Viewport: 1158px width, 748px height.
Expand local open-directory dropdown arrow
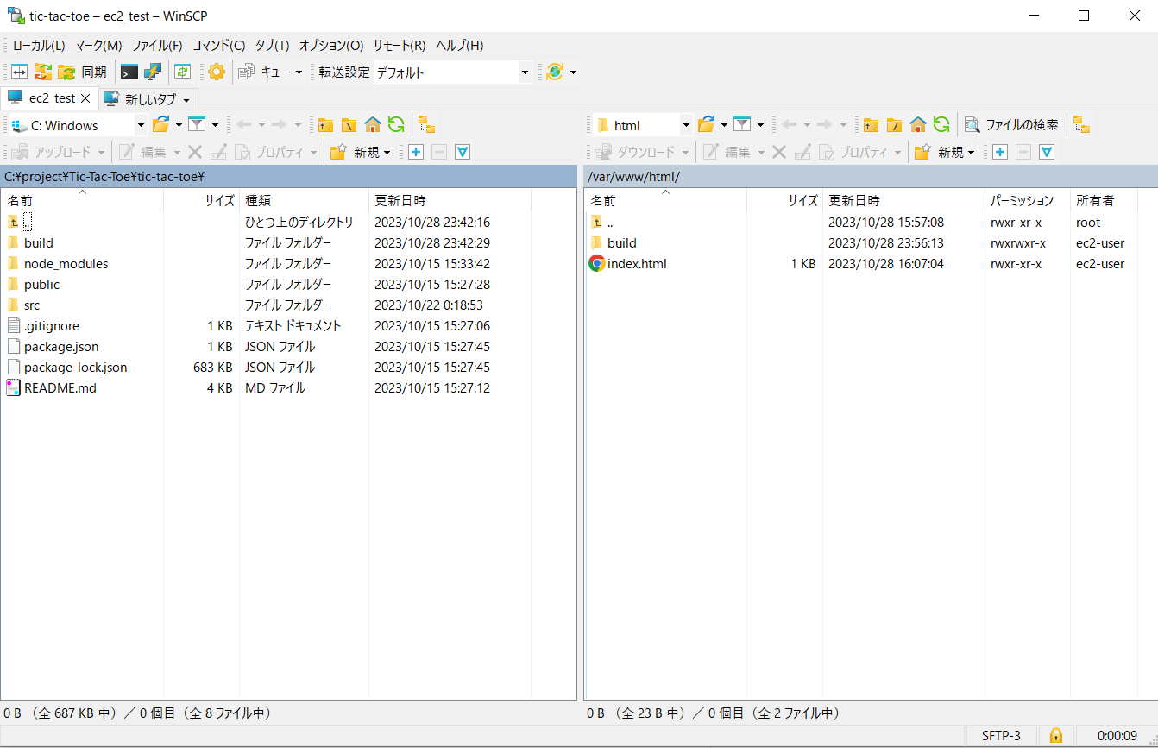[179, 125]
